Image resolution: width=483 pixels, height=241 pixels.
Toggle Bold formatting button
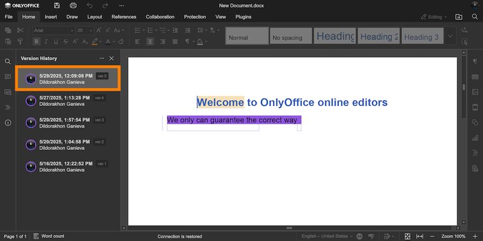pos(37,42)
